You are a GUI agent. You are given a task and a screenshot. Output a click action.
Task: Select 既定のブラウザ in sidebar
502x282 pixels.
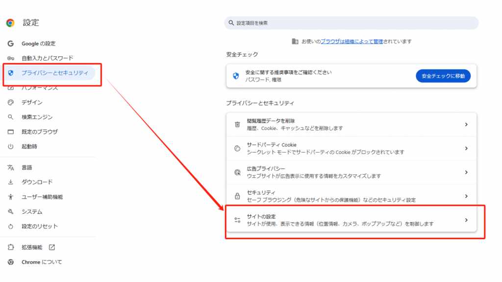(40, 132)
